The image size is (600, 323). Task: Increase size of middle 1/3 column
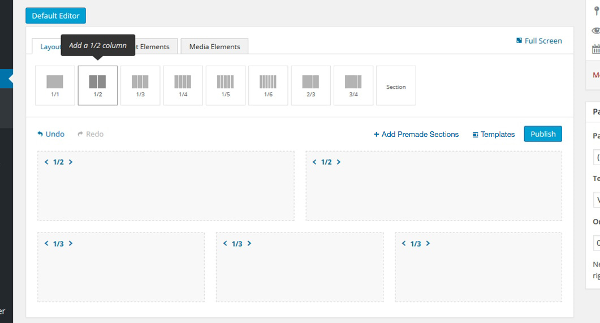(x=249, y=243)
